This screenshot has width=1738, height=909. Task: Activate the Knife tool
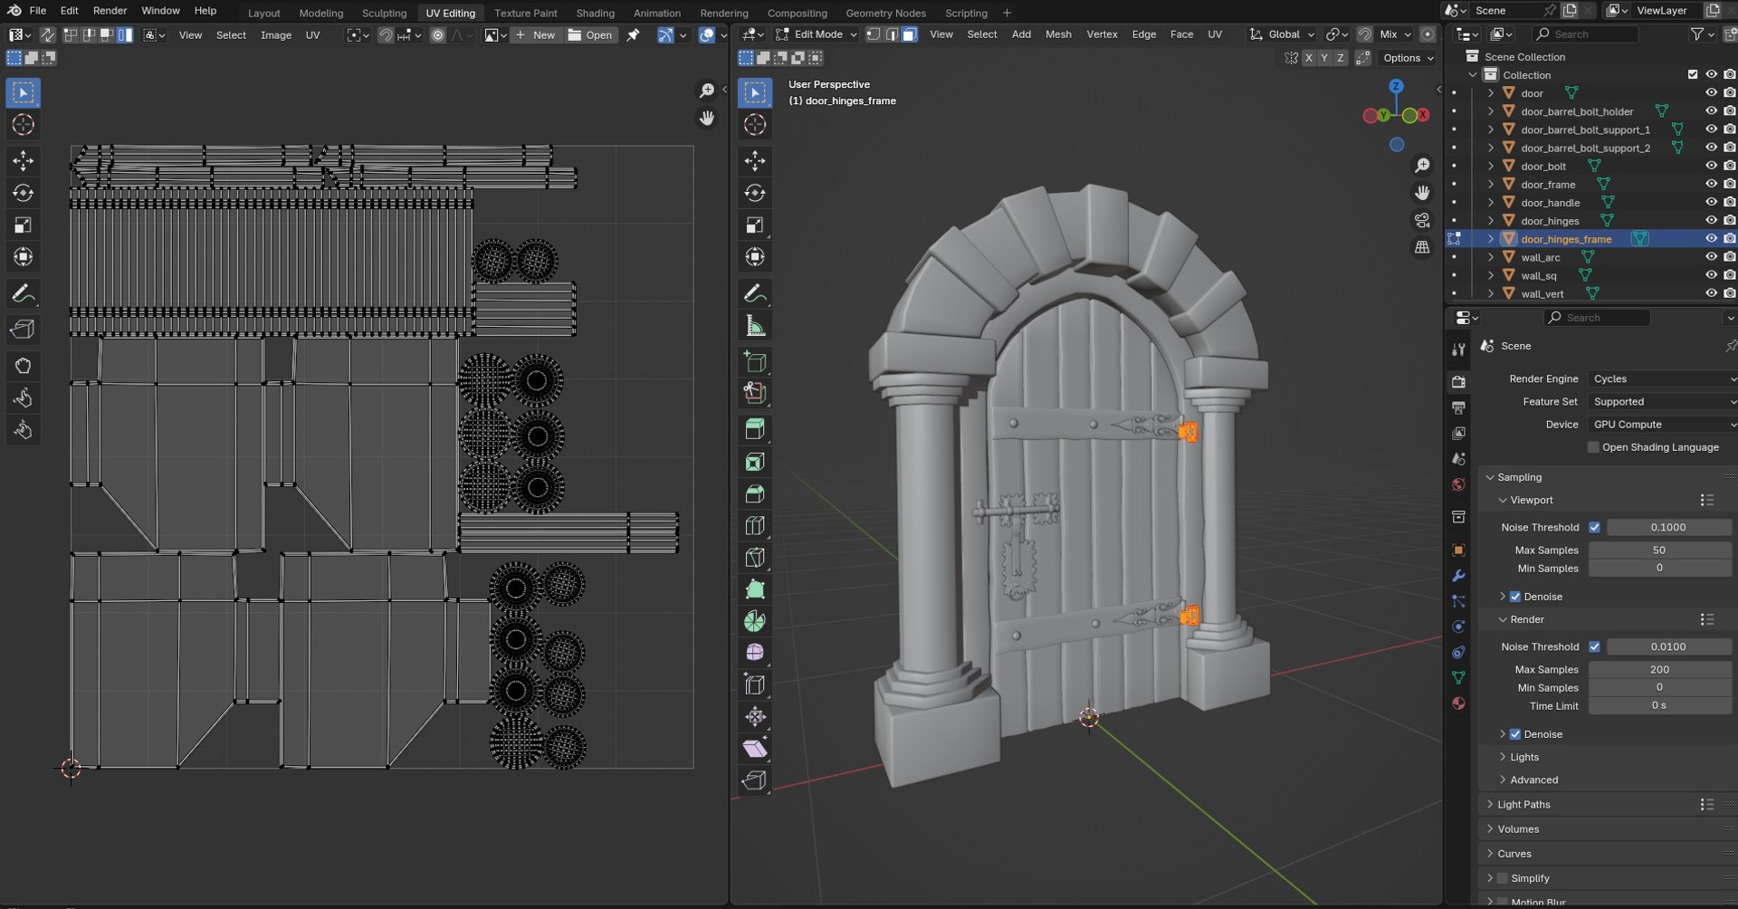coord(755,558)
